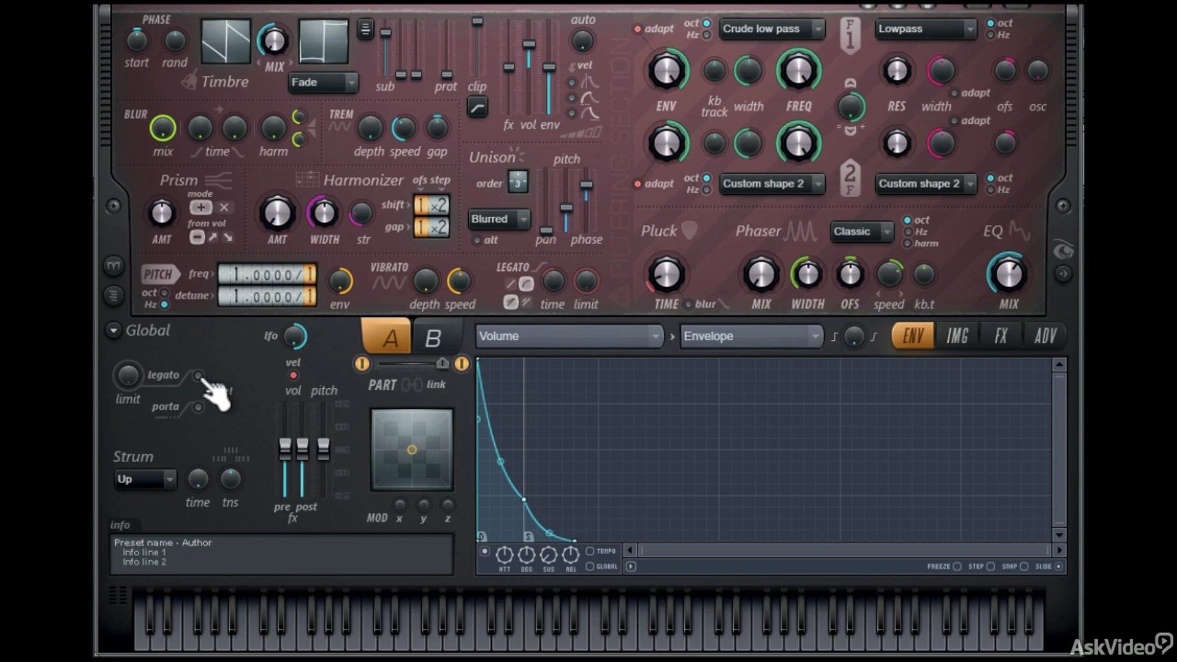This screenshot has width=1177, height=662.
Task: Click the pitch detune value field
Action: (x=267, y=296)
